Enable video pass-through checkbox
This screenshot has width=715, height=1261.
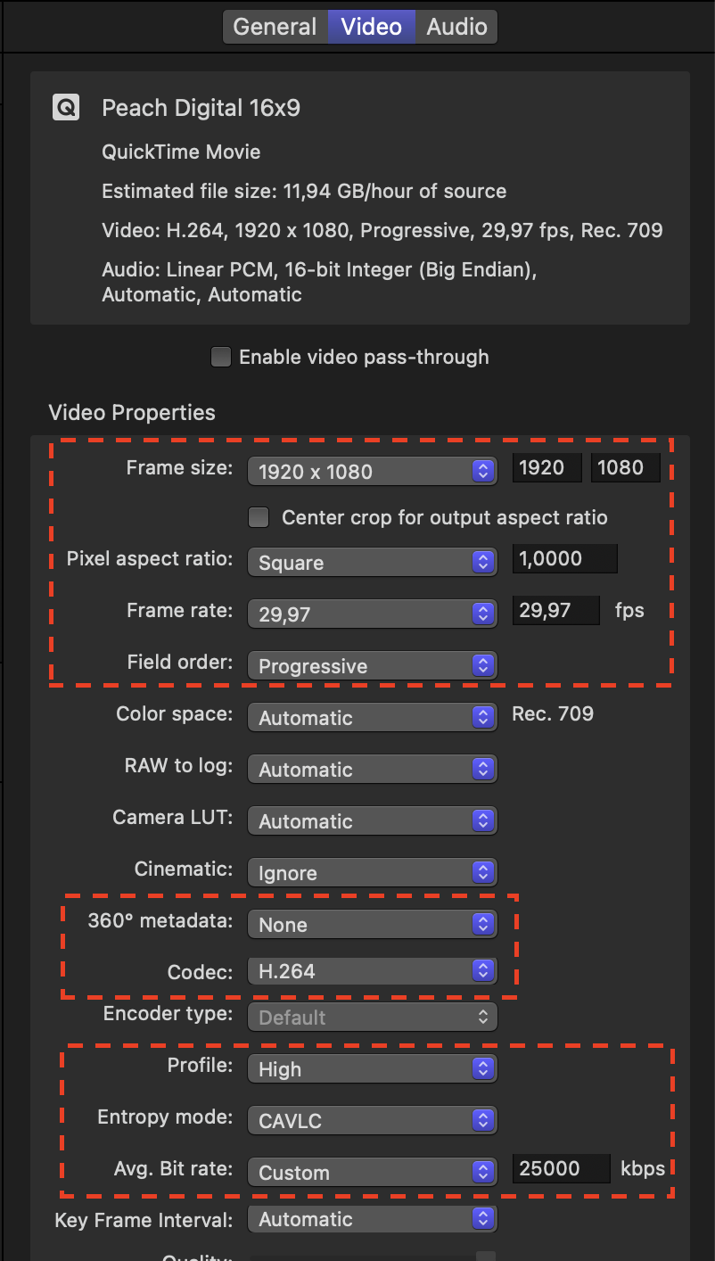click(220, 358)
